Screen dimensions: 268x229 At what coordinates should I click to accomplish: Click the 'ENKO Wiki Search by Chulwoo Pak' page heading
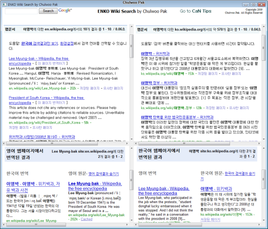tap(132, 11)
